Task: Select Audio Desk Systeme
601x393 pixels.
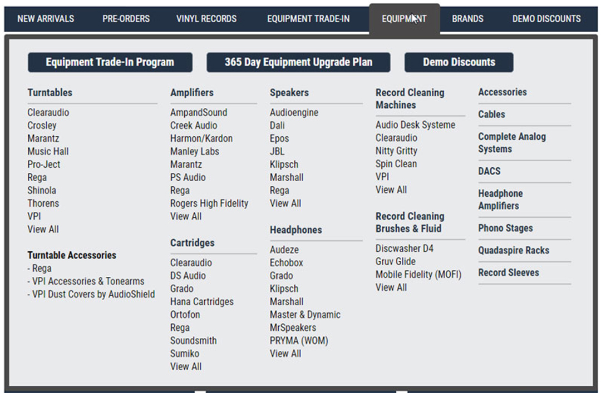Action: 415,125
